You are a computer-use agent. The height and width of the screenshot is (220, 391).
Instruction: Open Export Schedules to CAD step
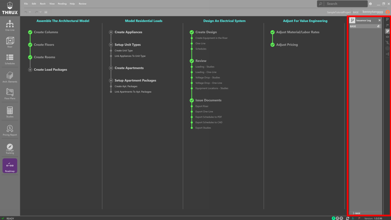point(209,122)
